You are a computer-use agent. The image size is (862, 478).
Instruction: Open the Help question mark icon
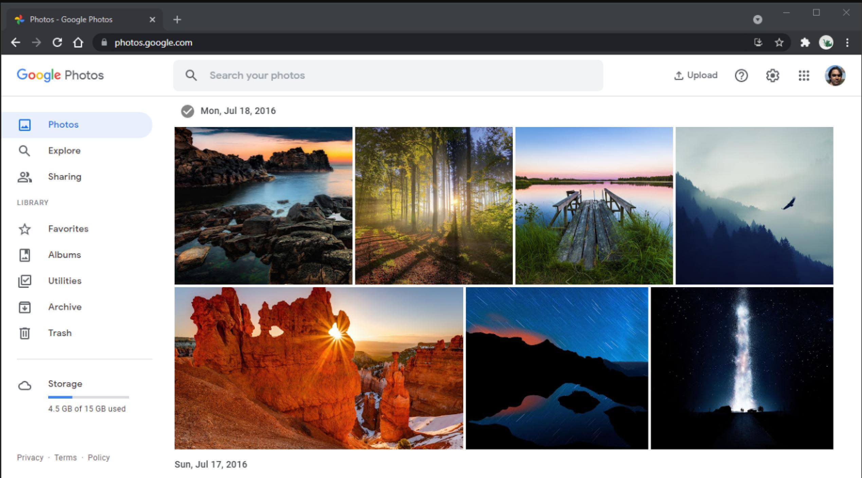click(741, 75)
